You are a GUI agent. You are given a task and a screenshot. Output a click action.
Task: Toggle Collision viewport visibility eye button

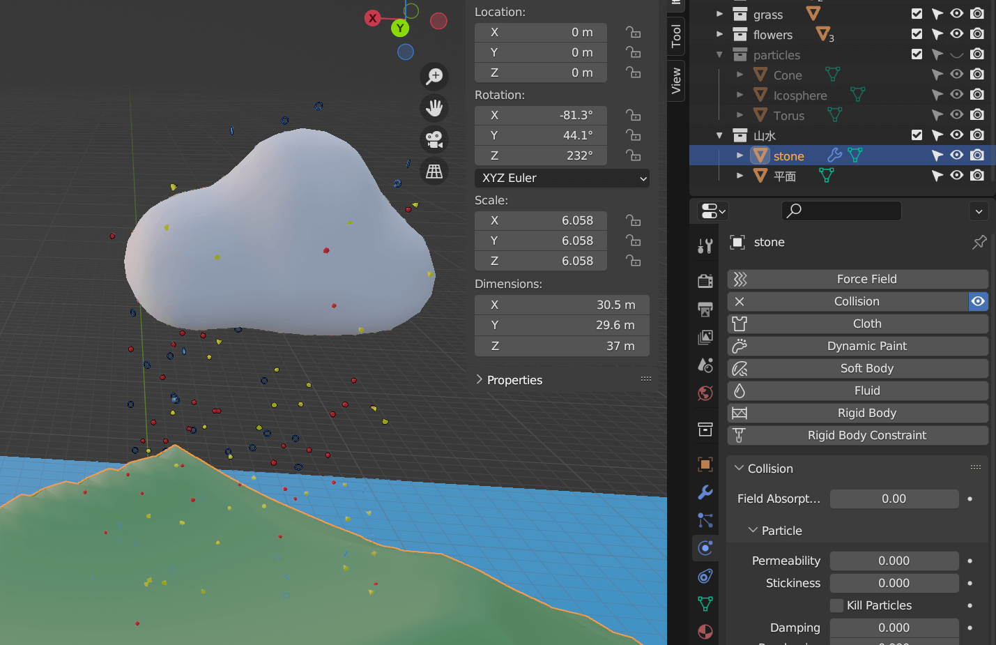(x=978, y=301)
